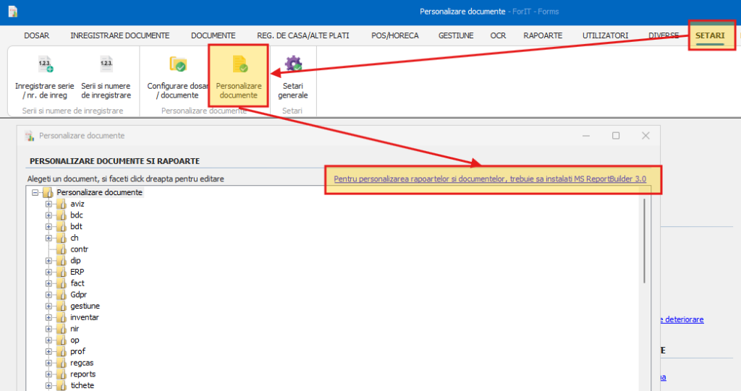This screenshot has height=391, width=741.
Task: Select the aviz folder icon
Action: (x=62, y=204)
